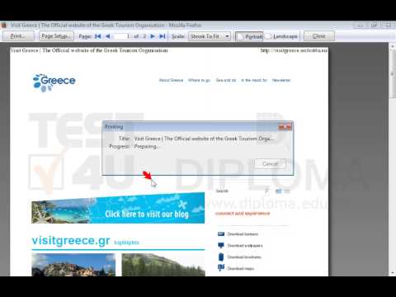Click the forest mountain highlight photo
This screenshot has height=297, width=396.
point(163,265)
